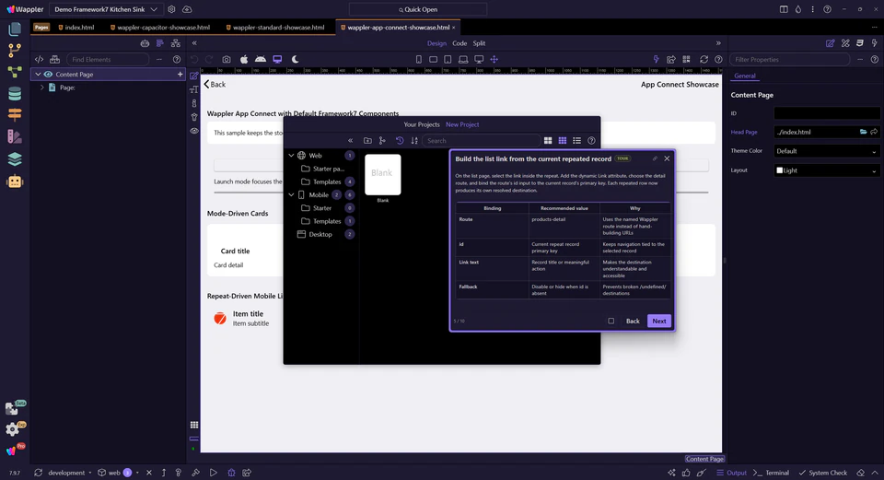Toggle the code view icon in elements panel

pyautogui.click(x=39, y=59)
